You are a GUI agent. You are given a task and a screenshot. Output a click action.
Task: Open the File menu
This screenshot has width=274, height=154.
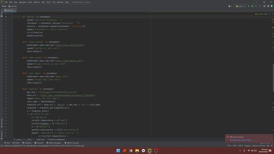6,2
